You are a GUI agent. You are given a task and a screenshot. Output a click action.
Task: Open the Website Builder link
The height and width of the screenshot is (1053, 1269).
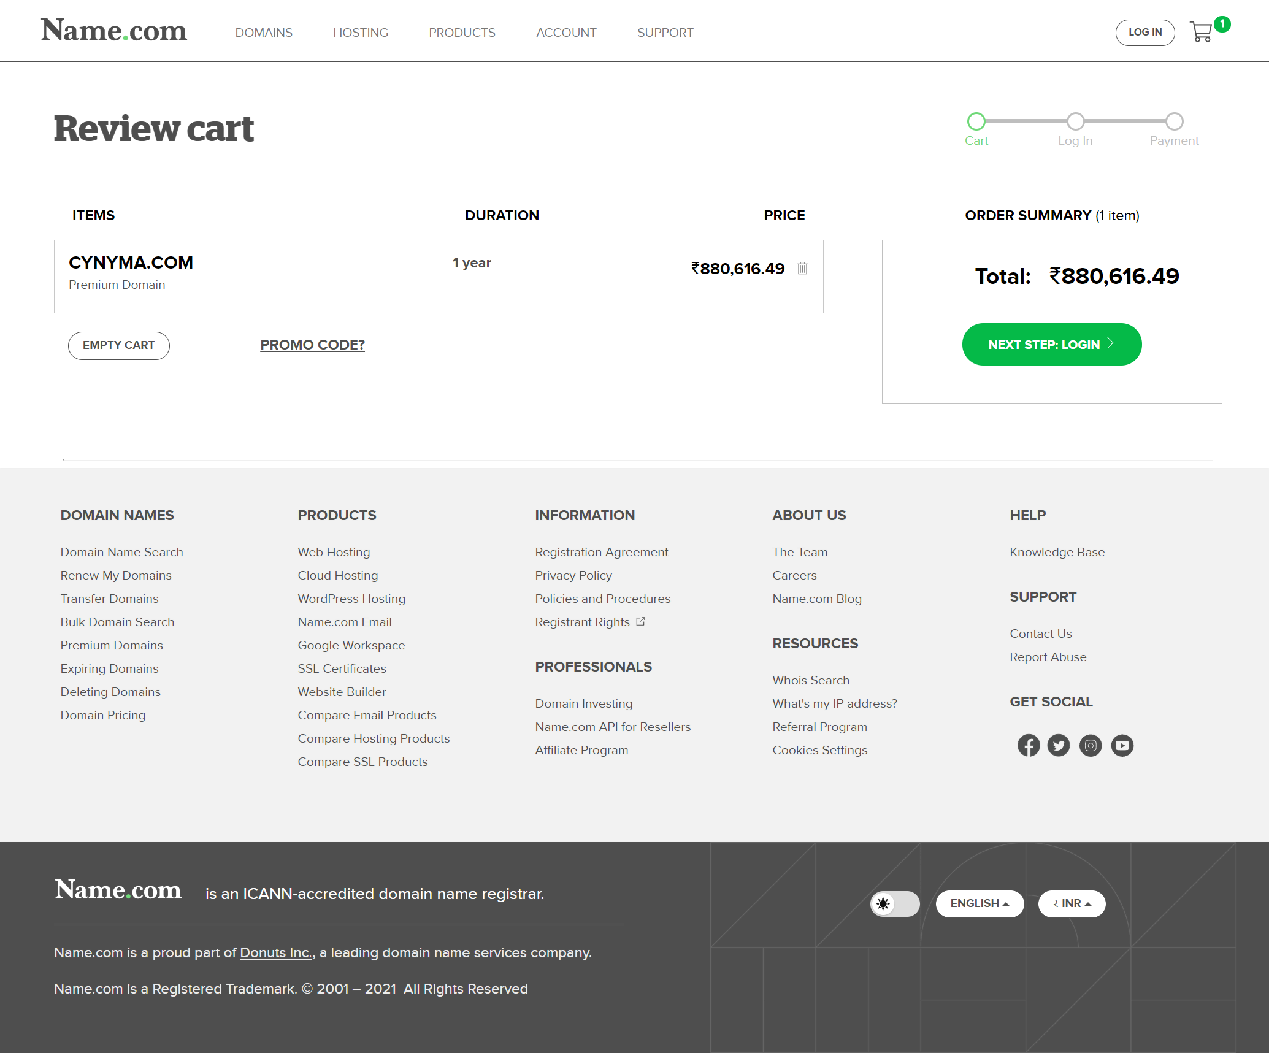[342, 692]
